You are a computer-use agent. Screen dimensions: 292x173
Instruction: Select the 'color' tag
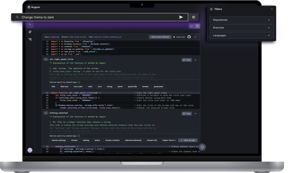tap(90, 87)
